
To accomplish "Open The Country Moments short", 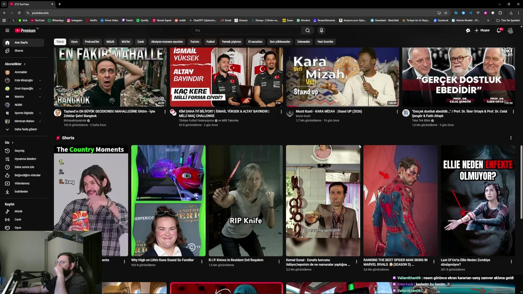I will [x=91, y=200].
